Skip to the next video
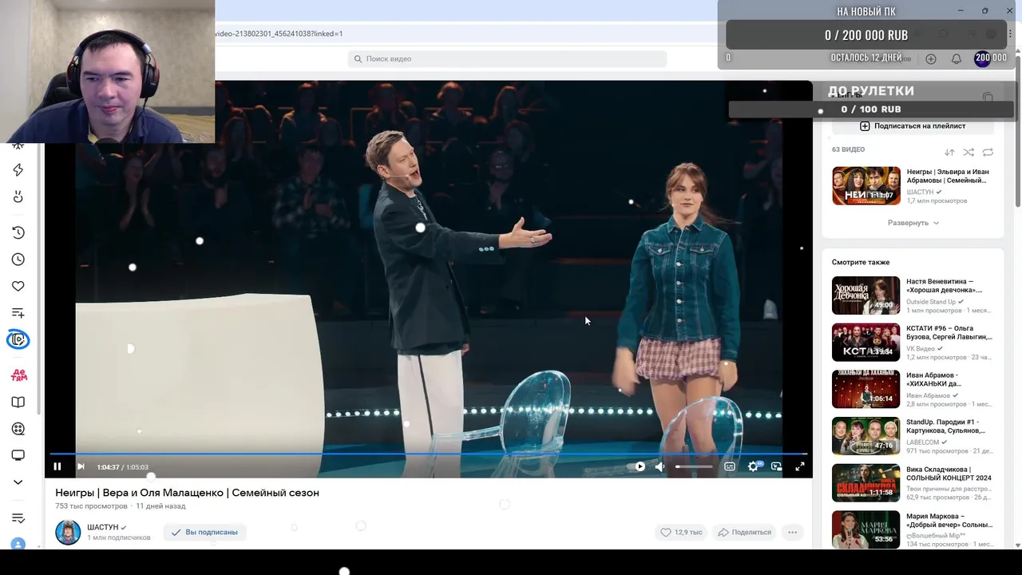This screenshot has width=1022, height=575. click(x=81, y=466)
